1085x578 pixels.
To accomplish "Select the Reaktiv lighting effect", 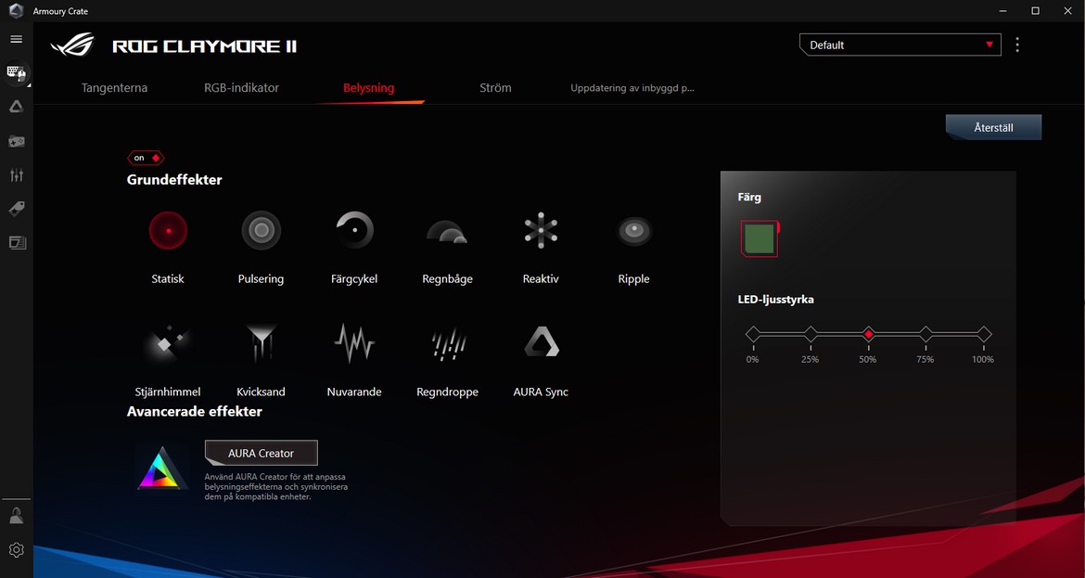I will click(541, 231).
